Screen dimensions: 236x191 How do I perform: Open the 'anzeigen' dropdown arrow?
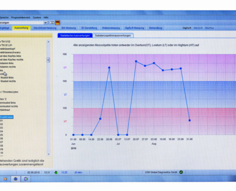(x=45, y=22)
